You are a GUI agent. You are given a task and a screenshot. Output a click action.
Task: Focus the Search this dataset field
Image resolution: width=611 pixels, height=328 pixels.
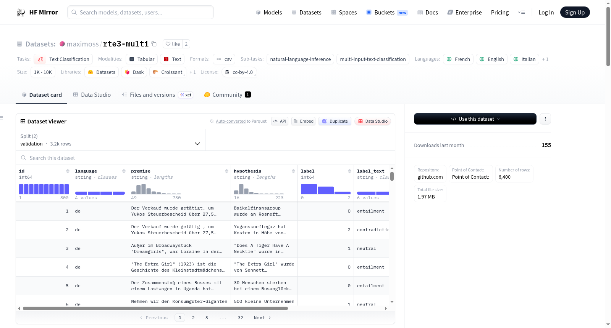pyautogui.click(x=205, y=158)
